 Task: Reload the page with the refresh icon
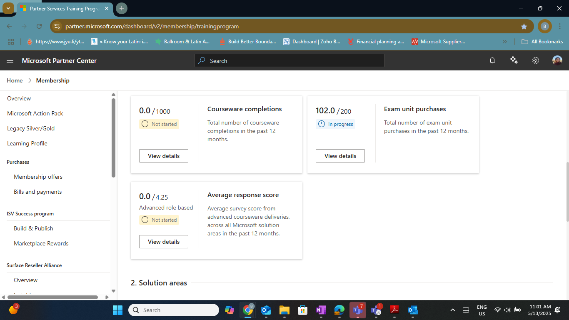(x=39, y=26)
